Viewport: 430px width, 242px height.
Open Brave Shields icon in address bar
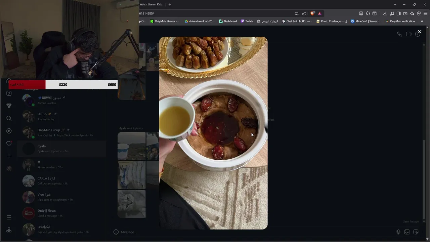(x=312, y=13)
